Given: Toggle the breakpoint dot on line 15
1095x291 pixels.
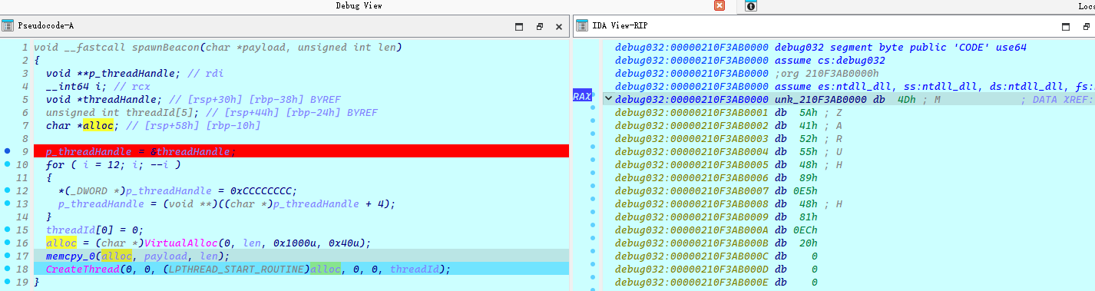Looking at the screenshot, I should point(7,230).
